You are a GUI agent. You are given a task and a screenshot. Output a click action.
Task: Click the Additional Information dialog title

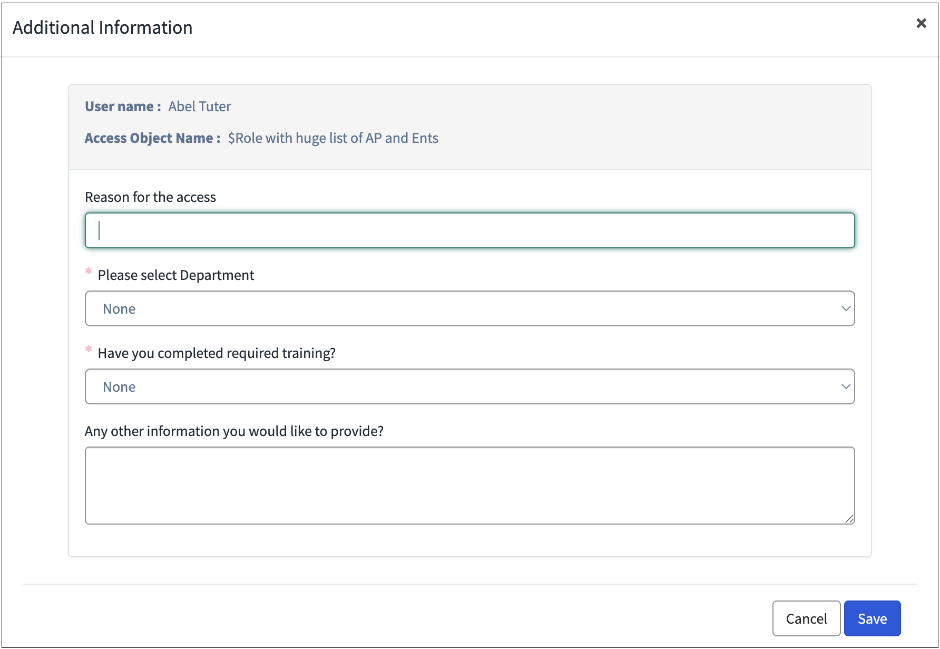click(103, 27)
